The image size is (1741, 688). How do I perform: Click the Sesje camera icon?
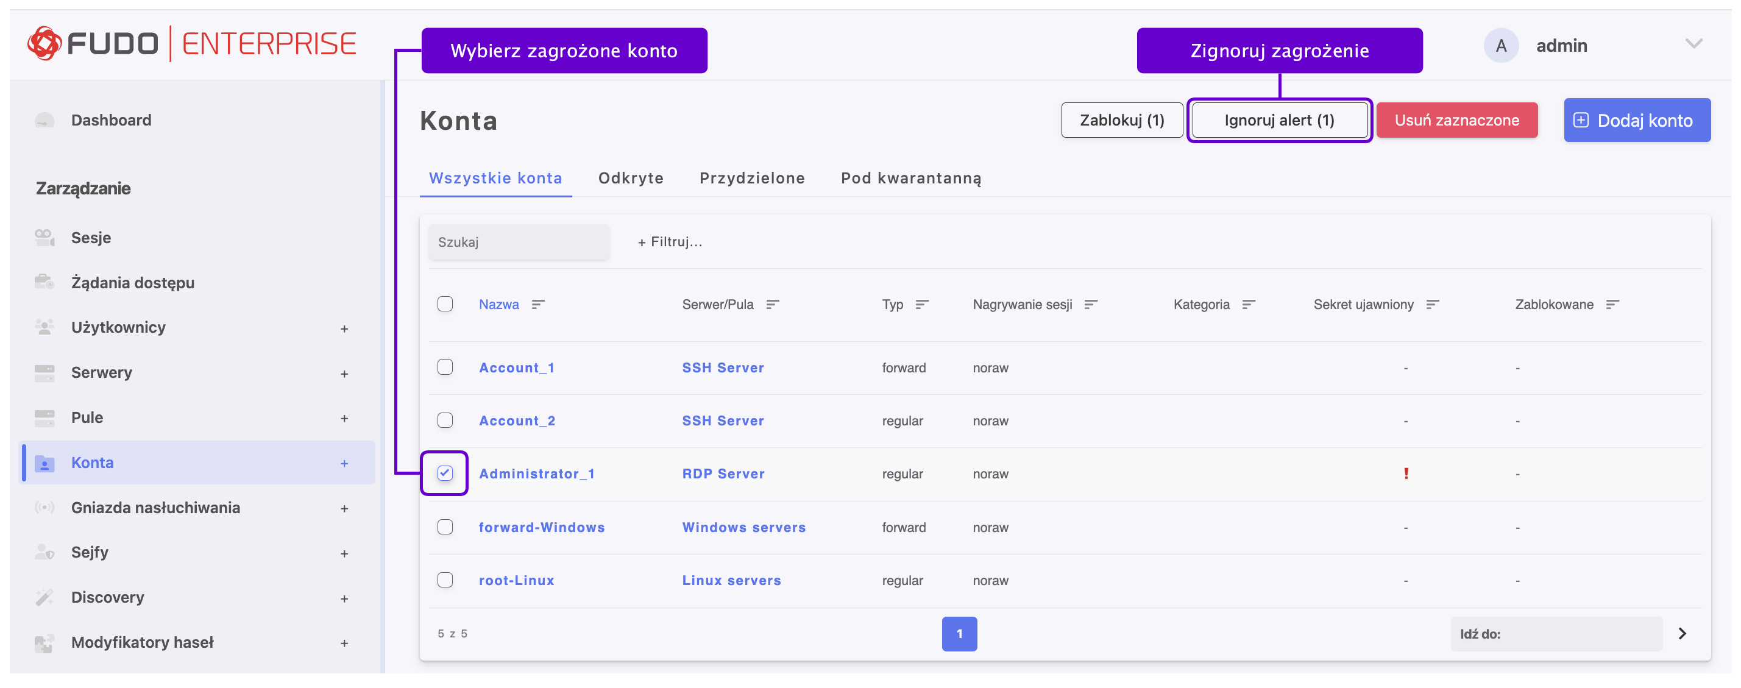pos(44,238)
